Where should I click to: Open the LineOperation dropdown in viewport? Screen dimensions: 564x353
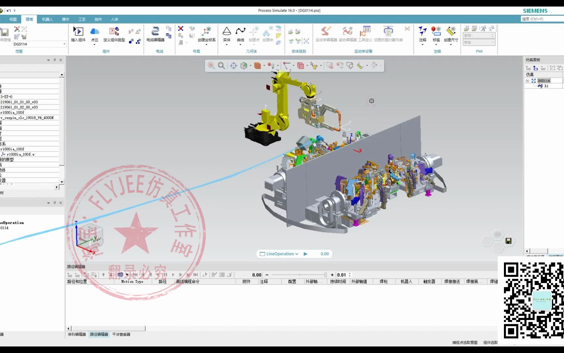tap(297, 254)
